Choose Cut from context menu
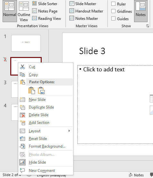 pyautogui.click(x=46, y=67)
